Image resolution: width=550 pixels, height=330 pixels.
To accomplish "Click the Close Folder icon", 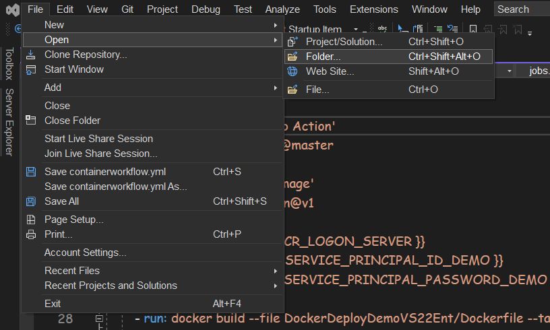I will 30,121.
